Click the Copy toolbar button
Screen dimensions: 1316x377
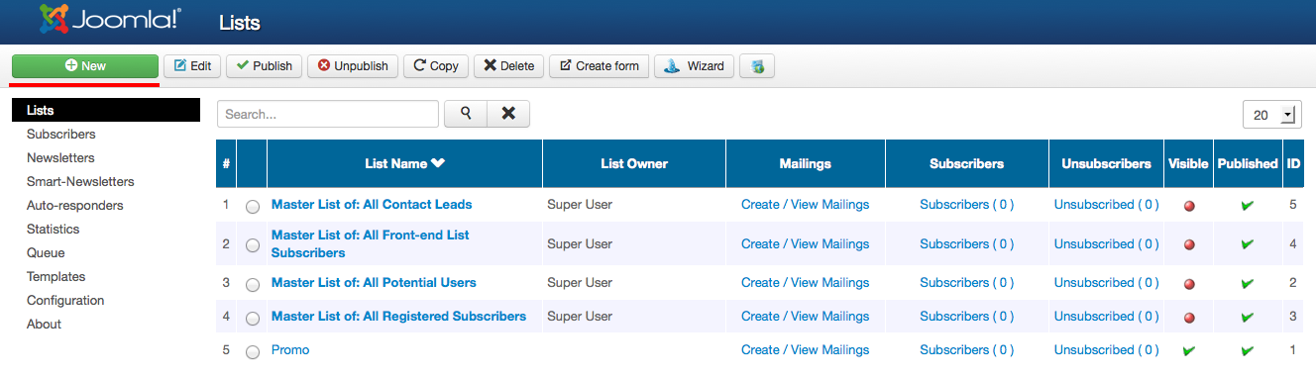click(436, 66)
